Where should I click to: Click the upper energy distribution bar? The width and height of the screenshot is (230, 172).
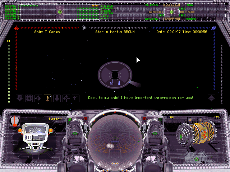tap(171, 9)
